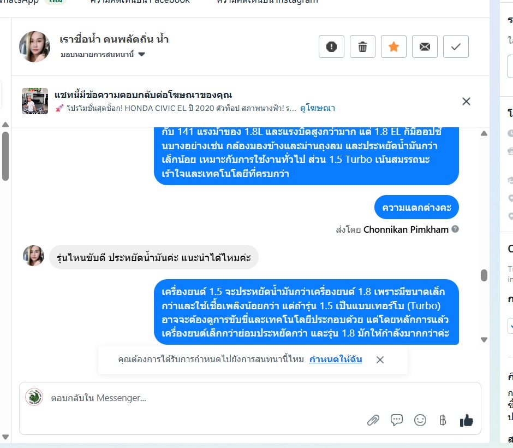This screenshot has width=513, height=448.
Task: Dismiss the assignment prompt with X
Action: [380, 360]
